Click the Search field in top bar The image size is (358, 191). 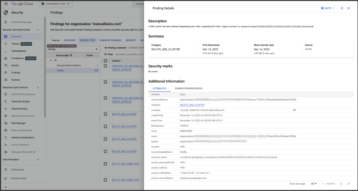point(139,4)
